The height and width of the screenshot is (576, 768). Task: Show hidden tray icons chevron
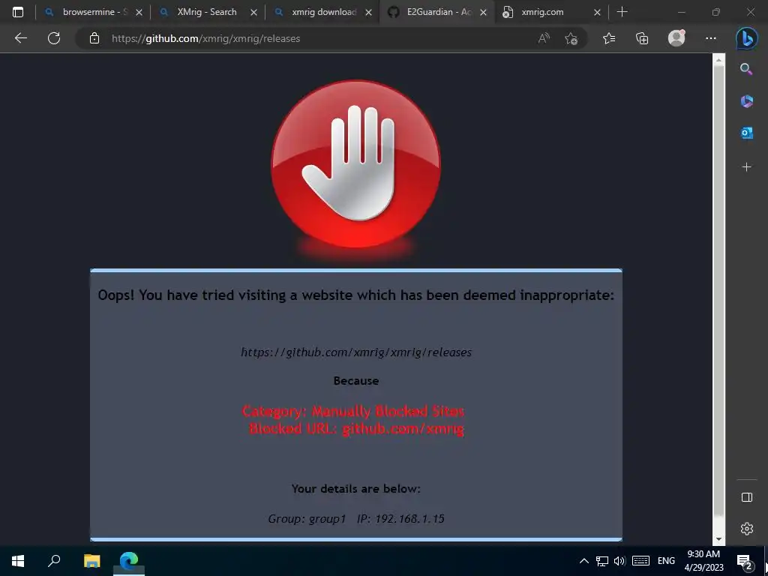tap(583, 561)
